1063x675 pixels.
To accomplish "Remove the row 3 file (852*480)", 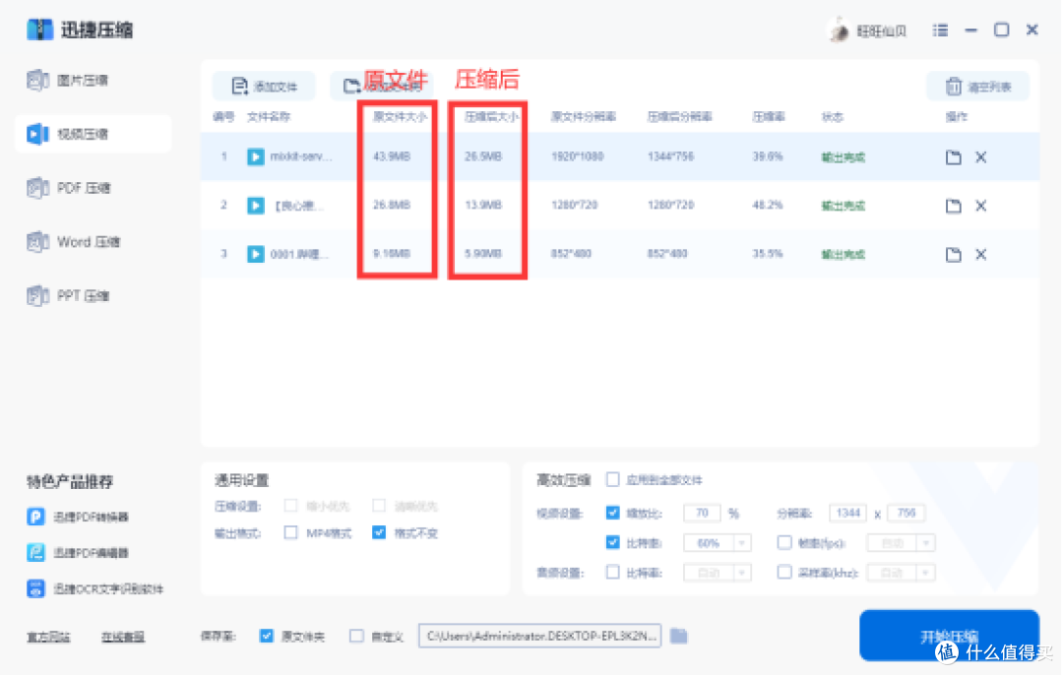I will [980, 255].
